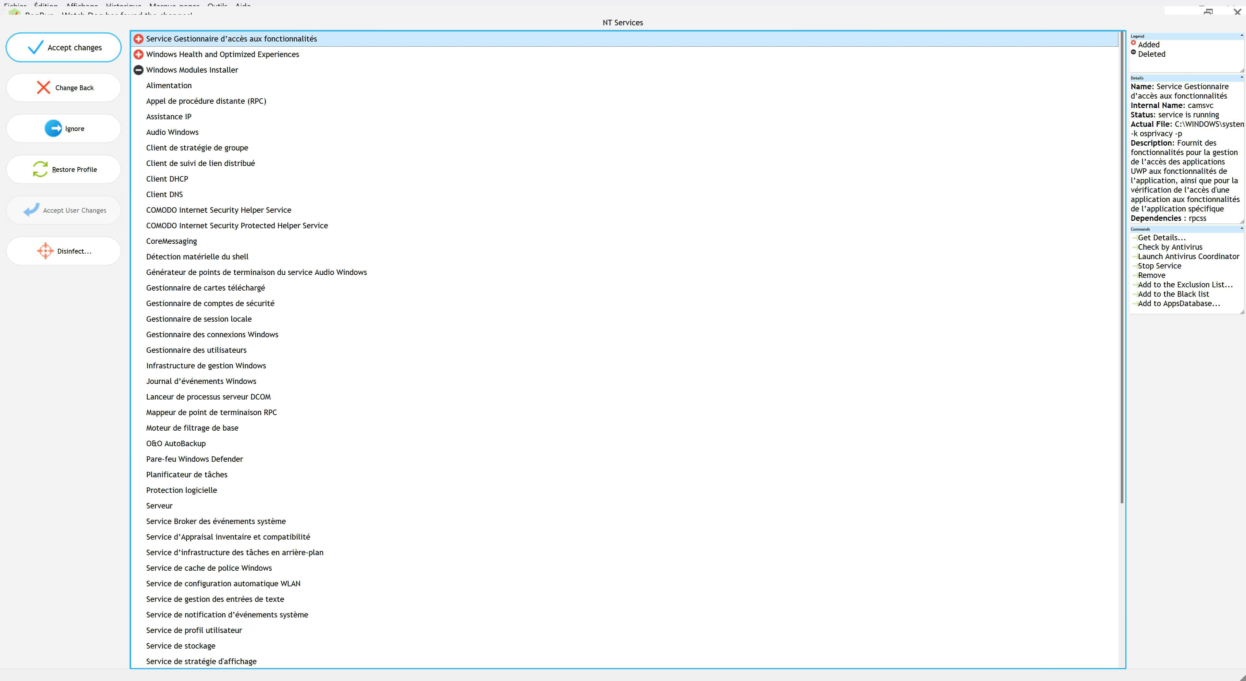Select the Assistance IP service
The width and height of the screenshot is (1246, 681).
(x=169, y=116)
